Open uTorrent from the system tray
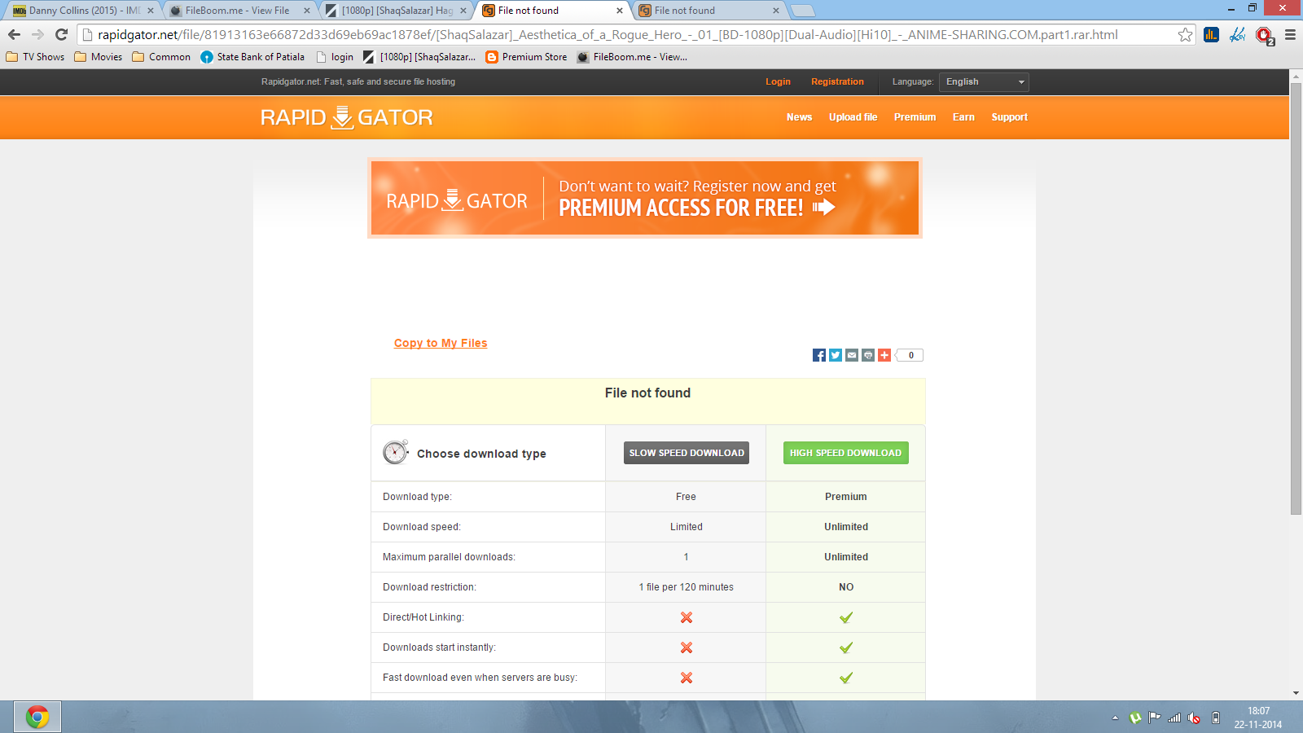 (1135, 718)
